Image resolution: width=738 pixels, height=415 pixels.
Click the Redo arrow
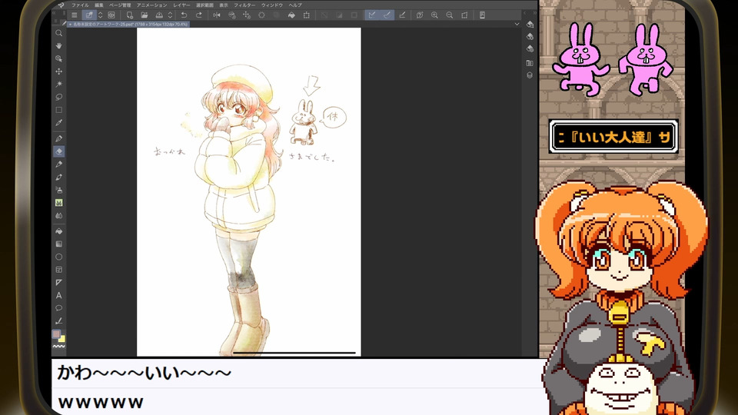pos(198,15)
